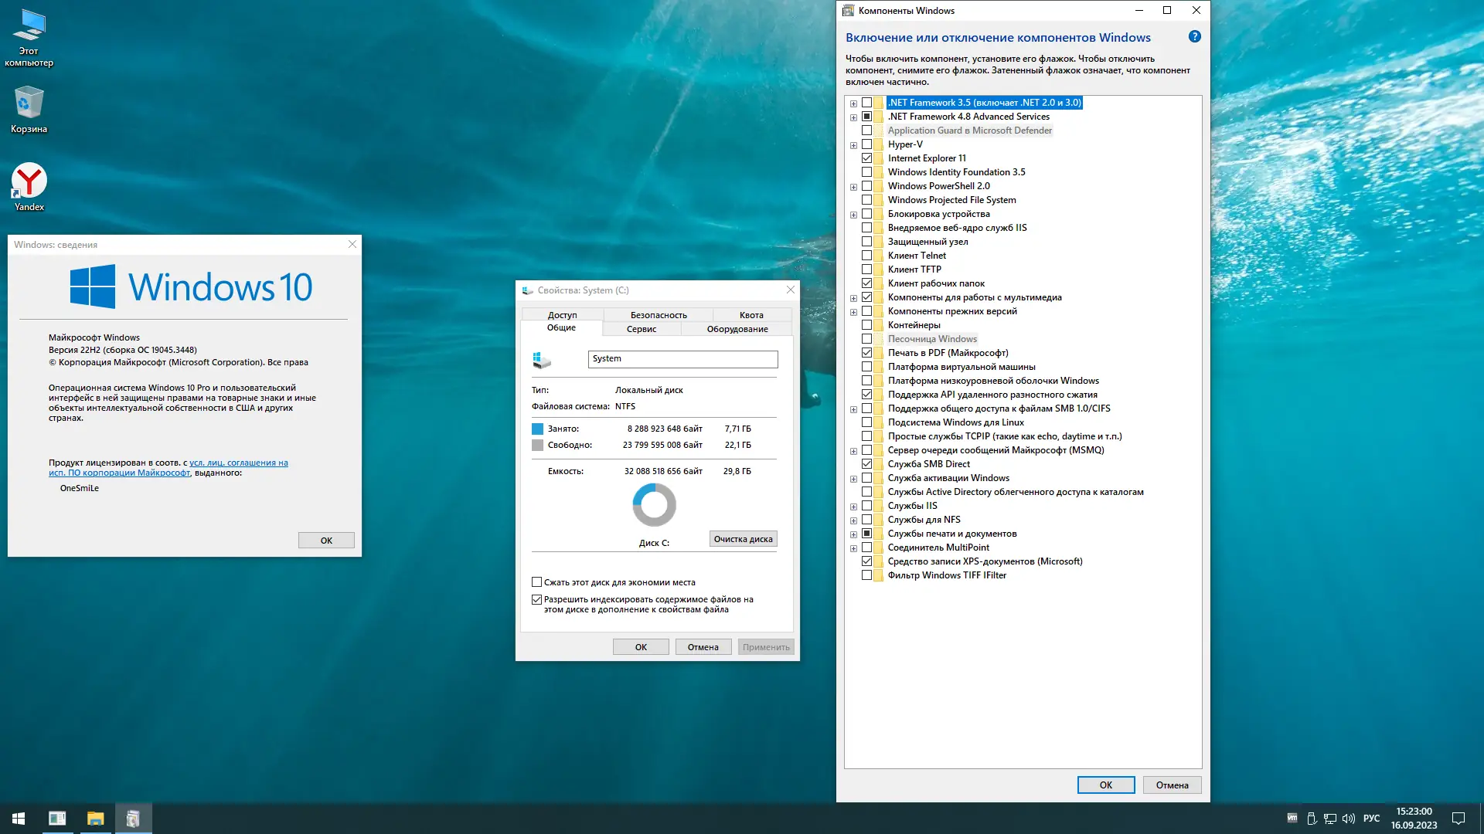The width and height of the screenshot is (1484, 834).
Task: Click the volume icon in system tray
Action: 1349,819
